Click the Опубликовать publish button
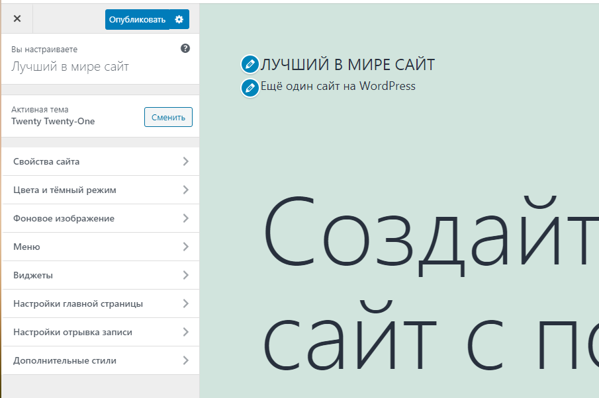 click(137, 19)
